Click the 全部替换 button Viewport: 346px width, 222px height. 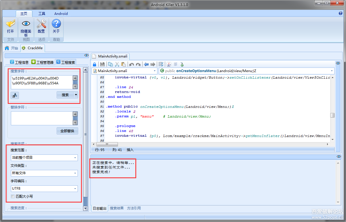click(67, 131)
